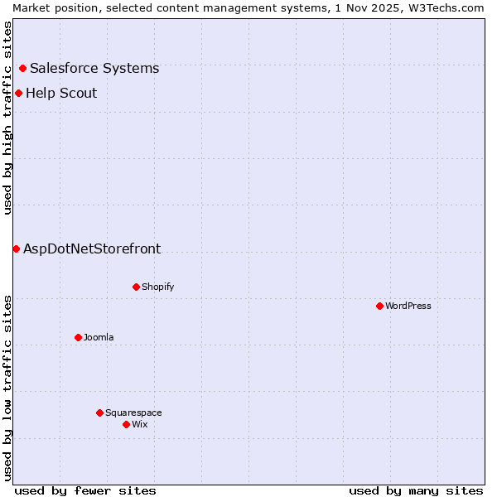Click the 'used by high traffic sites' axis label

(x=7, y=118)
